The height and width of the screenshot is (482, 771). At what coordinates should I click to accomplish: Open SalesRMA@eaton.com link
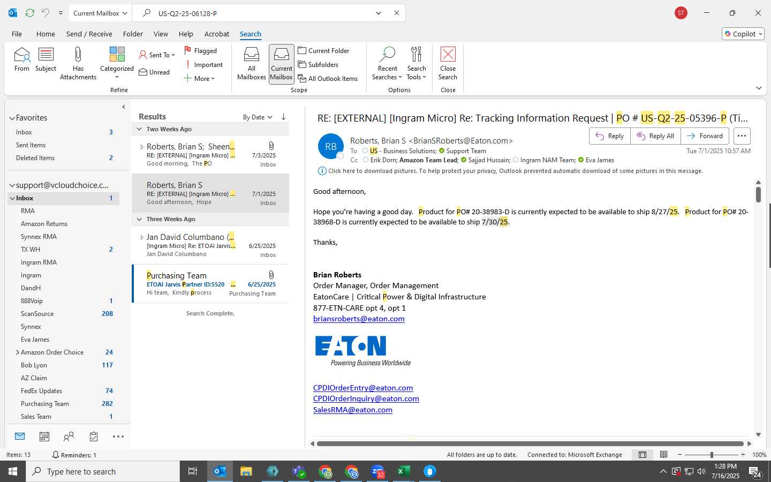pos(353,410)
